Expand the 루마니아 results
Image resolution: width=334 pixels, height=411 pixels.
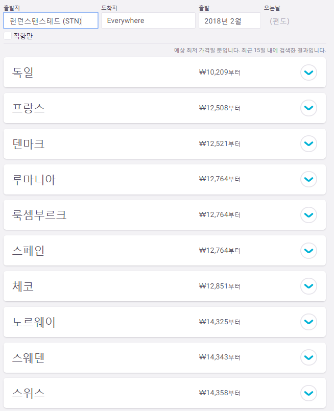click(x=308, y=179)
